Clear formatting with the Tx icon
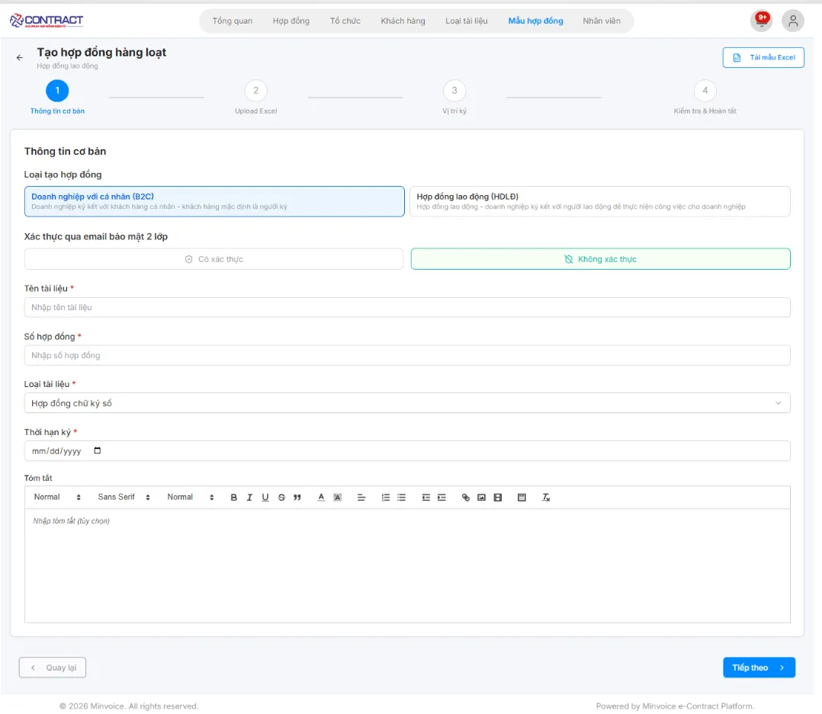The image size is (822, 714). click(x=546, y=498)
